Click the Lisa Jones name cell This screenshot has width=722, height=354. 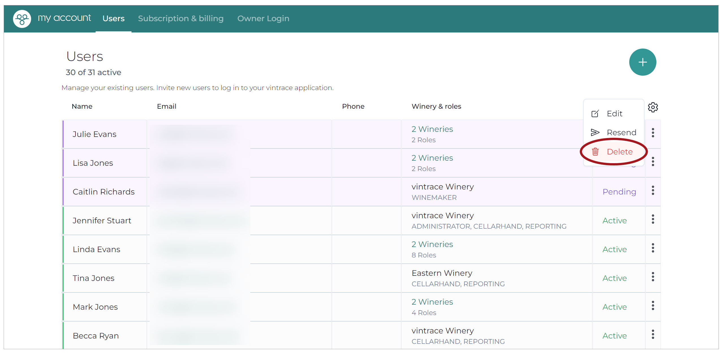tap(105, 163)
